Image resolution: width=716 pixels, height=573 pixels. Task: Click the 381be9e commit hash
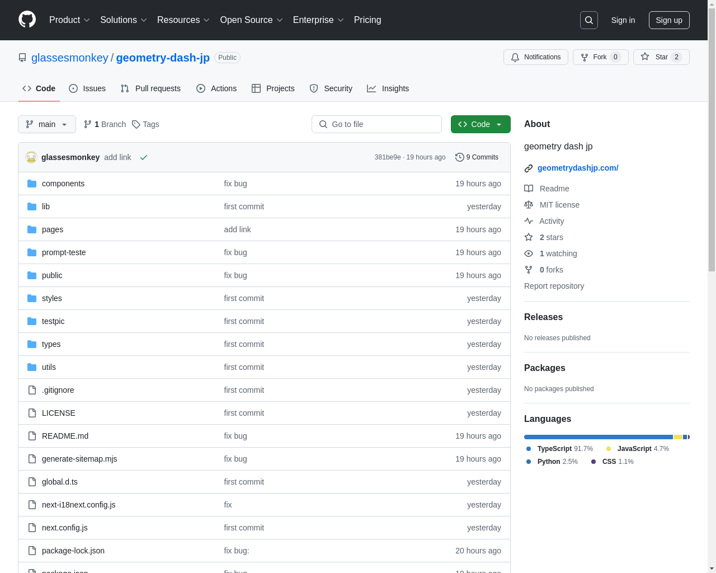pyautogui.click(x=388, y=157)
